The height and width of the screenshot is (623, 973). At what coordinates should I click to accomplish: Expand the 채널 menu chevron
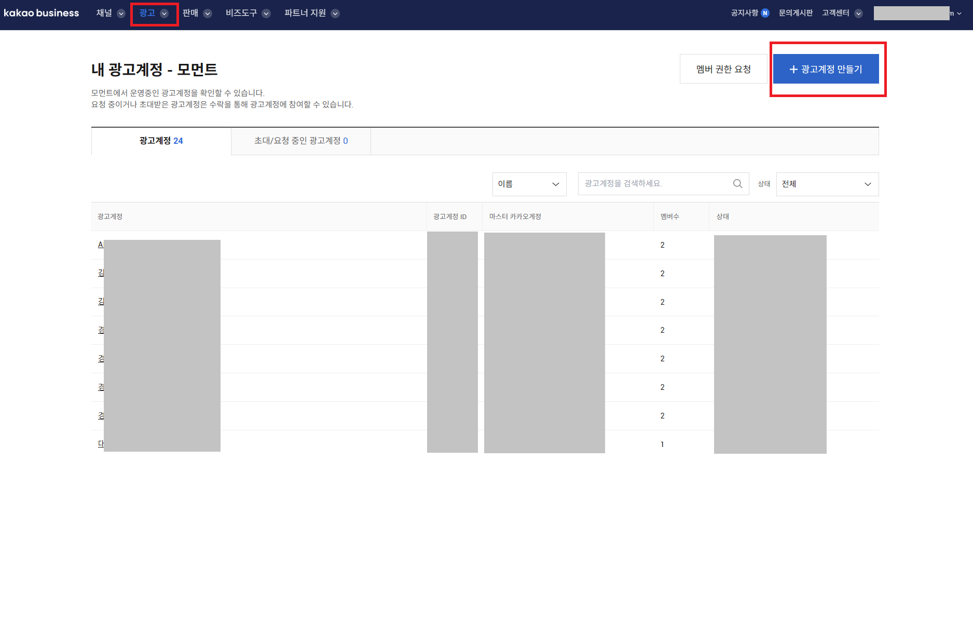pyautogui.click(x=120, y=14)
